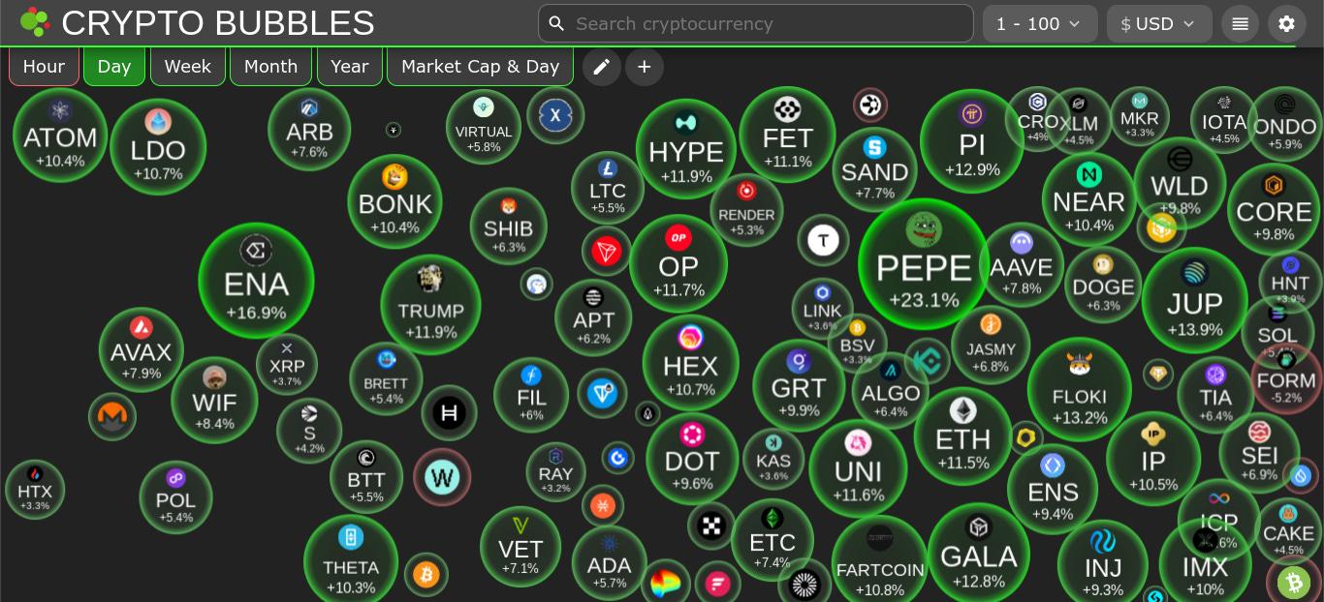Open the OP bubble
Viewport: 1324px width, 602px height.
[x=678, y=263]
